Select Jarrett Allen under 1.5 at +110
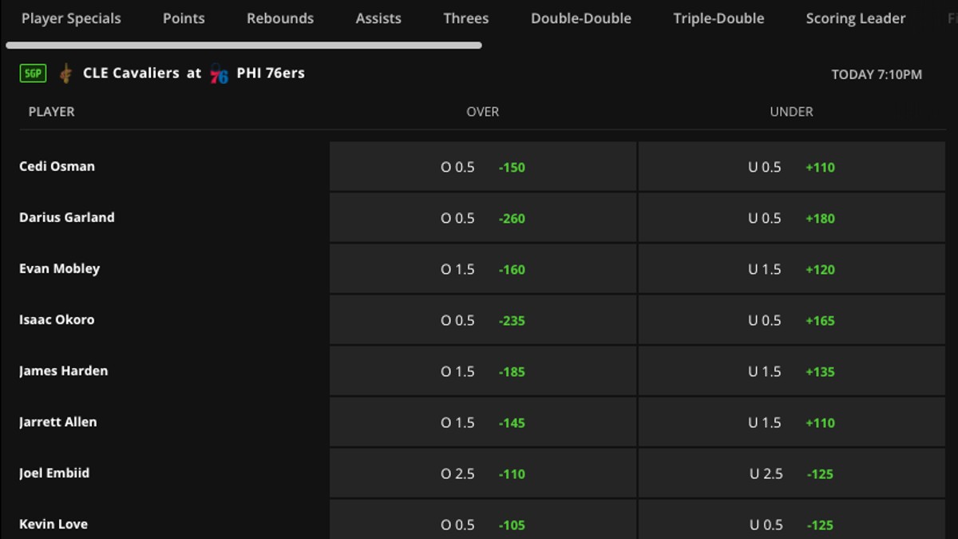 point(791,422)
